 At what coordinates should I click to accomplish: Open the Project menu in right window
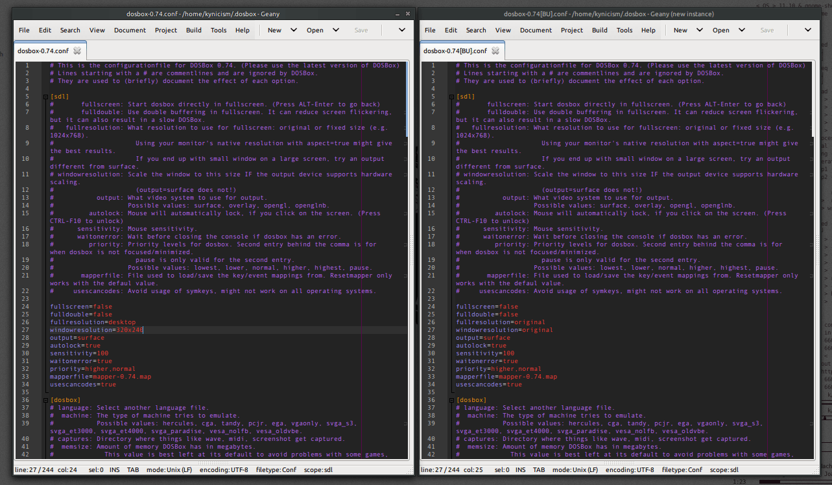tap(572, 30)
